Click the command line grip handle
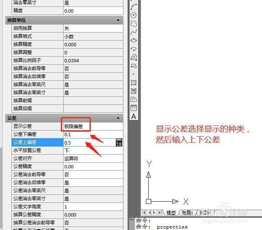Viewport: 262px width, 230px height. coord(132,219)
